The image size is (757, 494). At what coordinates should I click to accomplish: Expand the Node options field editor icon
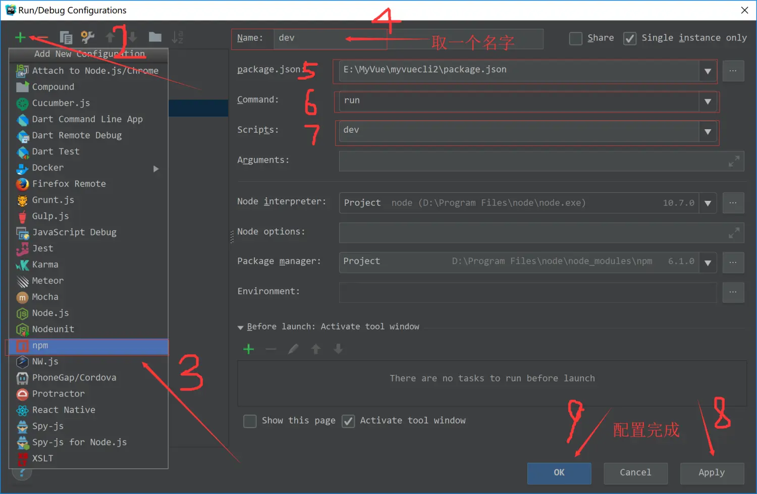[x=734, y=233]
